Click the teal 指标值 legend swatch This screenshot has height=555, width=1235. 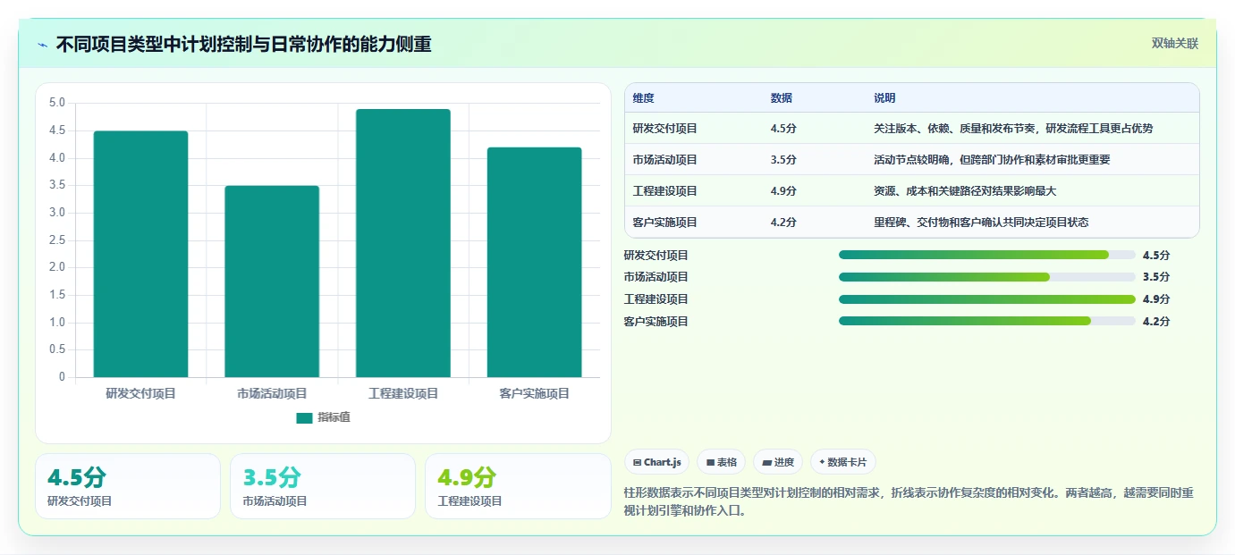[304, 417]
